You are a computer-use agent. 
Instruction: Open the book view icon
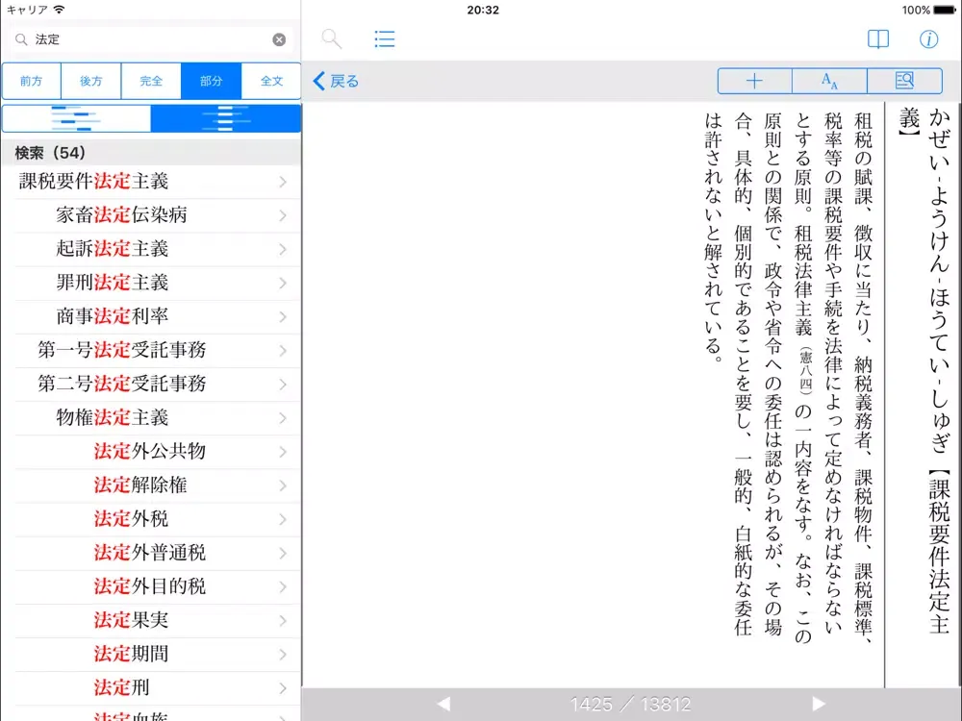tap(878, 39)
